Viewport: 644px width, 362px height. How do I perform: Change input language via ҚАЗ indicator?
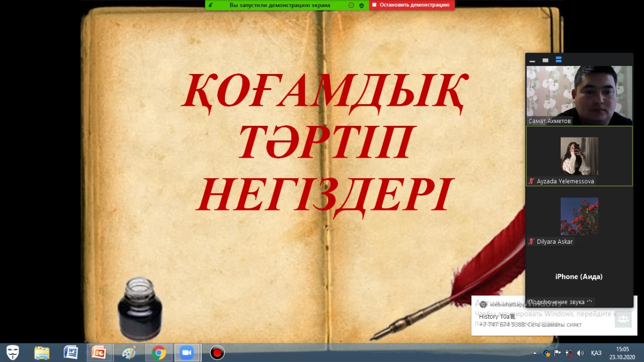596,353
